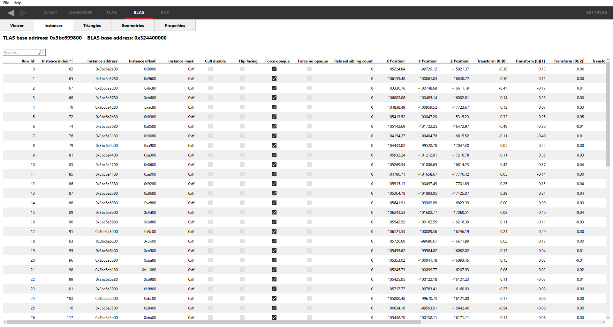
Task: Open the TLAS top-level tab
Action: pos(111,13)
